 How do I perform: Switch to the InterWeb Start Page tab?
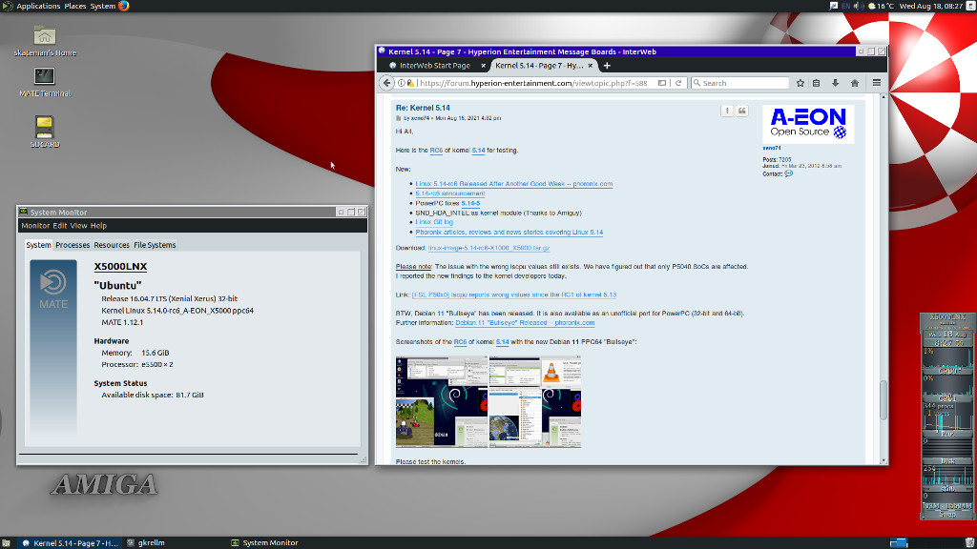[434, 66]
